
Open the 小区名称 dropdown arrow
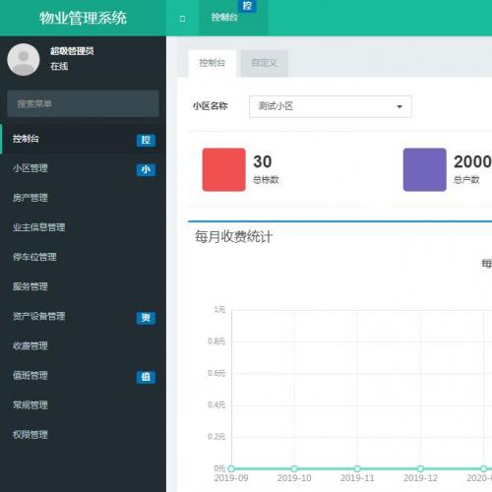point(400,106)
